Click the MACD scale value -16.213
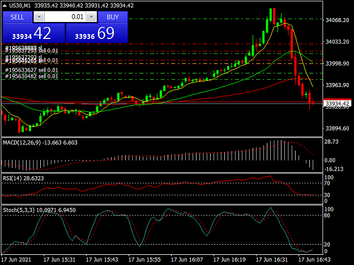This screenshot has width=354, height=265. [x=334, y=169]
